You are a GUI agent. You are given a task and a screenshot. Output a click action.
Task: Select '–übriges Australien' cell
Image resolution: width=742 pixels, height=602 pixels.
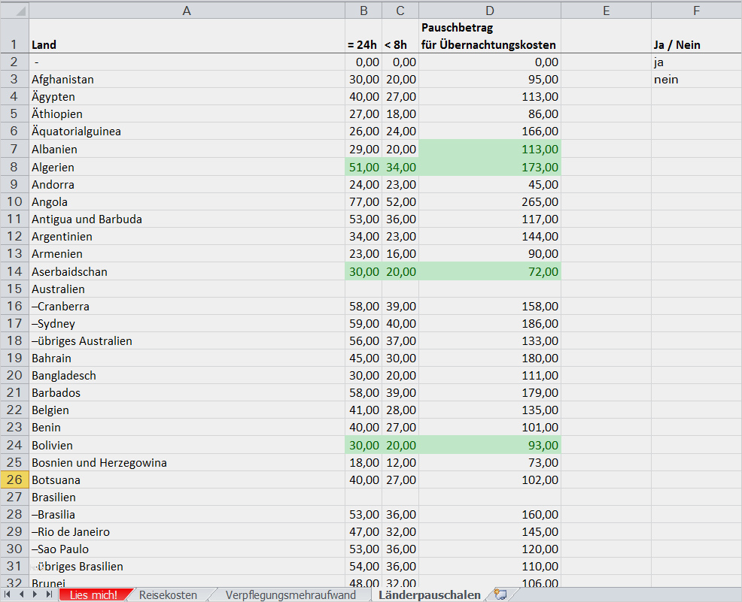(x=187, y=340)
